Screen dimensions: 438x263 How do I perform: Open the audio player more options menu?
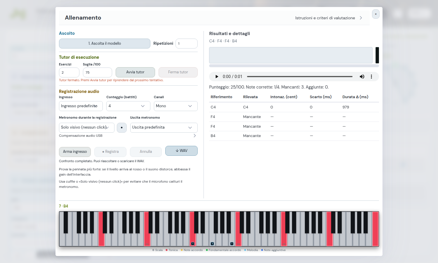pos(371,77)
